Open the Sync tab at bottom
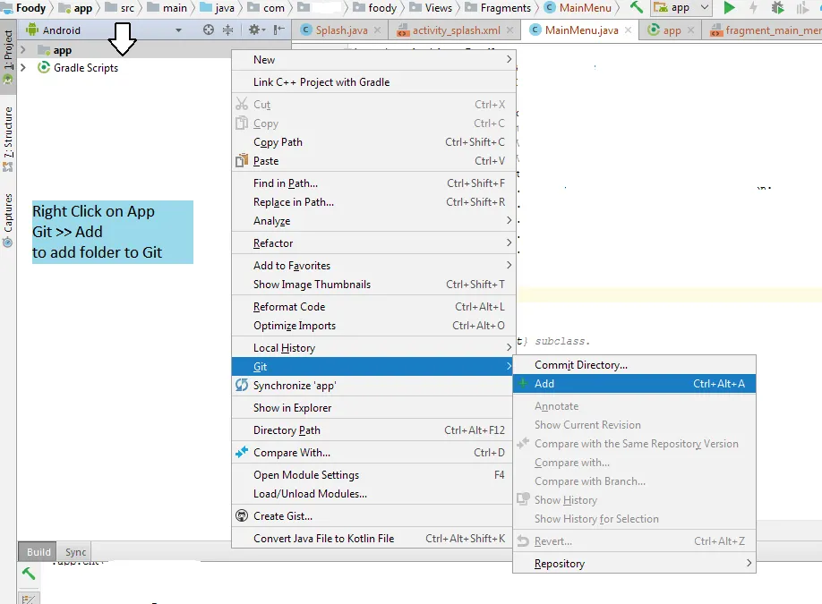This screenshot has width=822, height=604. 75,552
